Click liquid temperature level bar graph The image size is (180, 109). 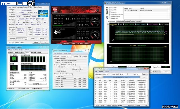64,23
